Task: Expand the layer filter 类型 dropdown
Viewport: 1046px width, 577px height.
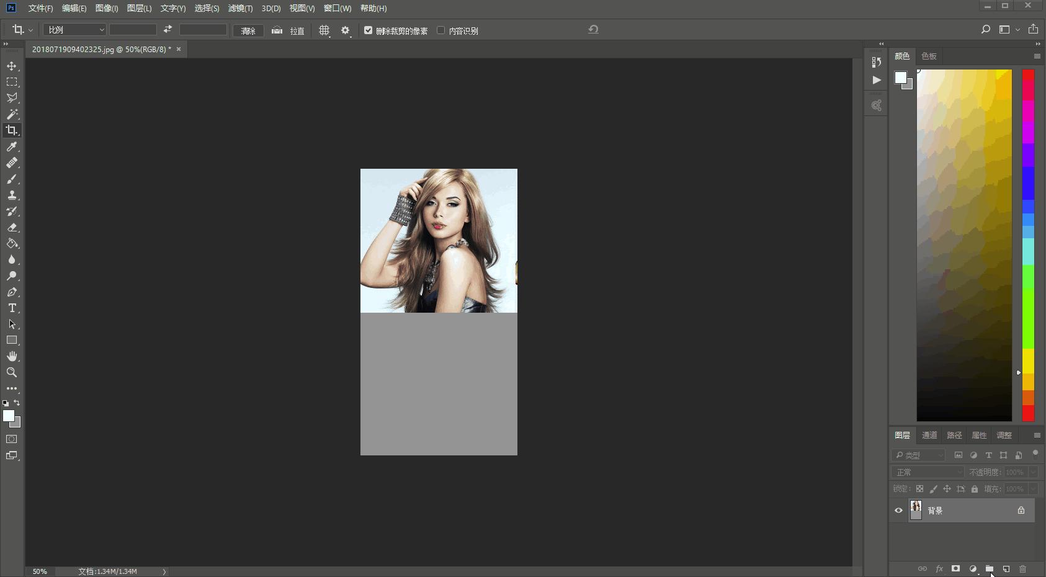Action: 918,455
